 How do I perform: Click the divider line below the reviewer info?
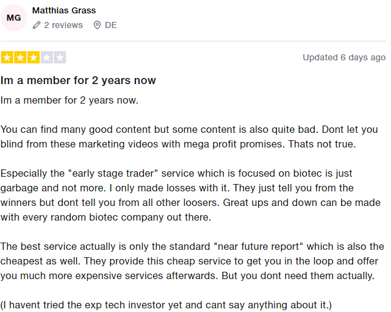coord(193,41)
